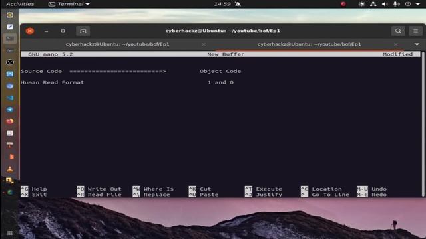Open the Activities overview

point(20,4)
